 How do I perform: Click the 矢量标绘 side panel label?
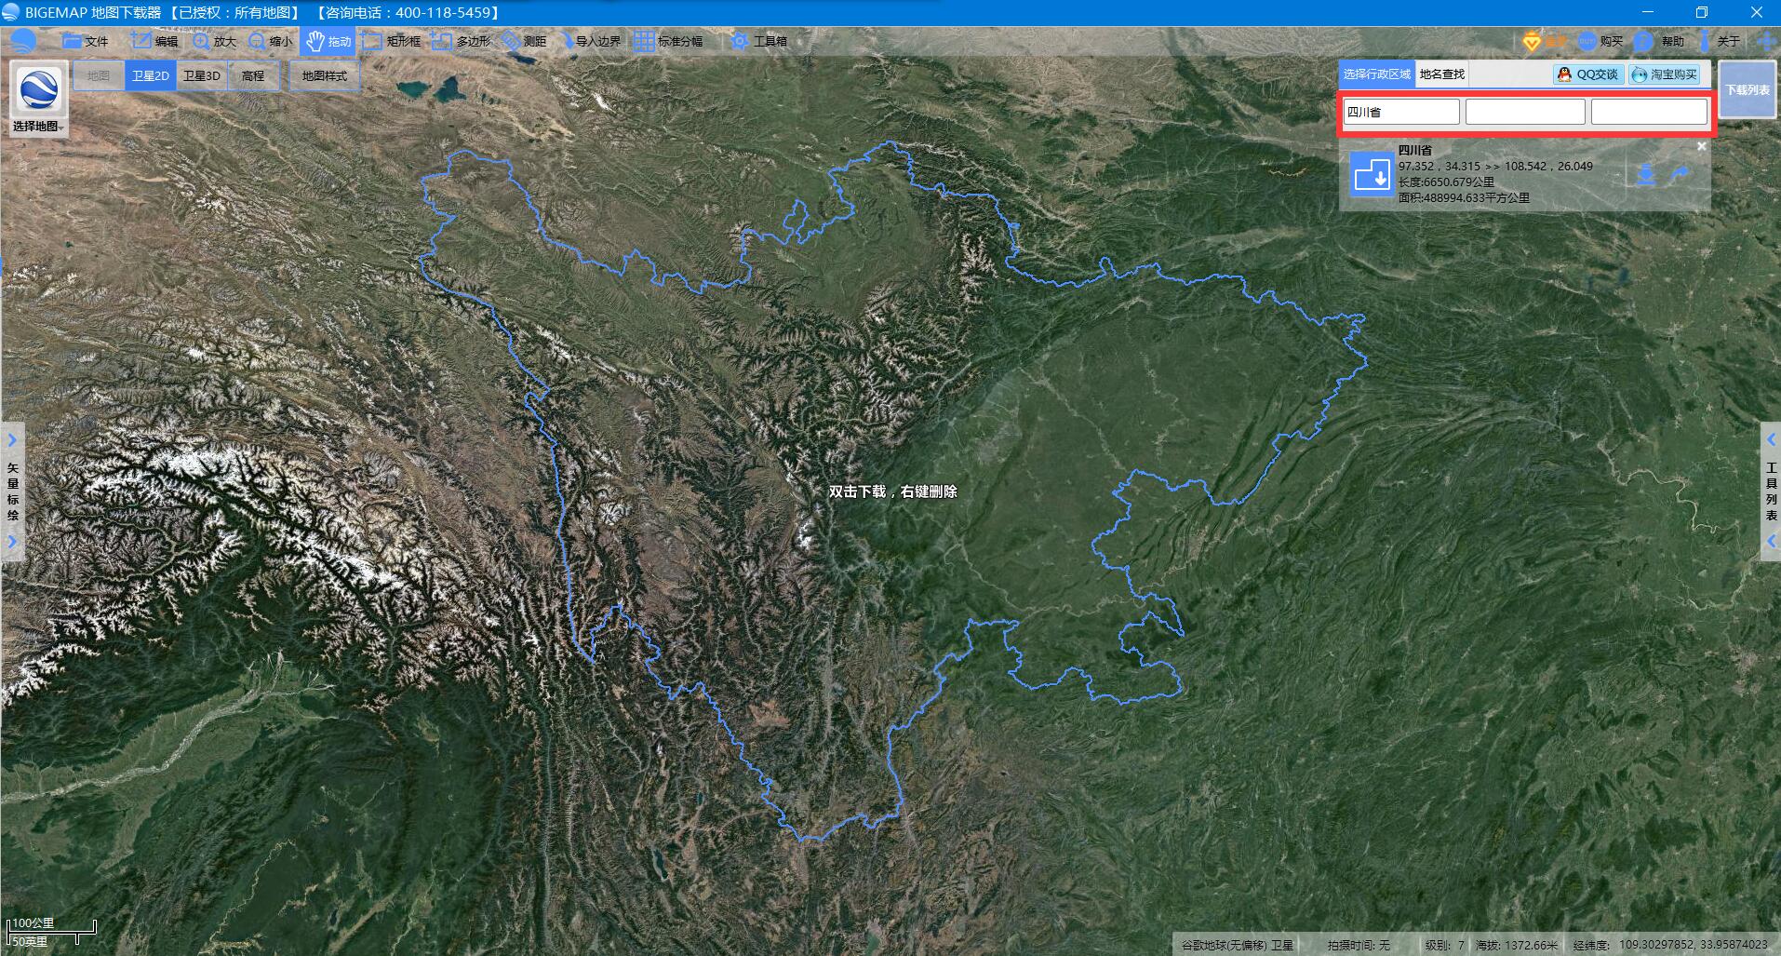point(12,491)
